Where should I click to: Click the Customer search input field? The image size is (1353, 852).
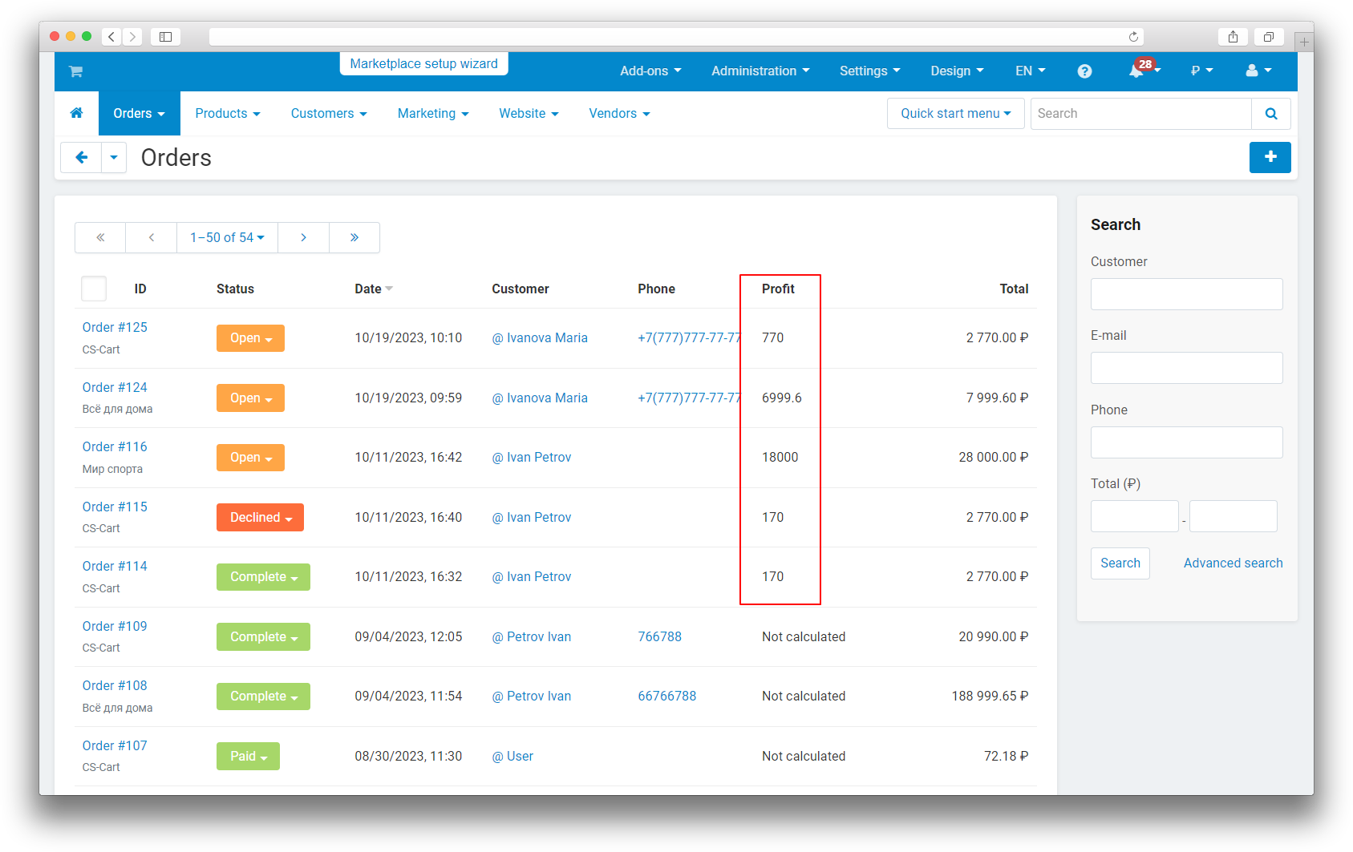pyautogui.click(x=1186, y=294)
